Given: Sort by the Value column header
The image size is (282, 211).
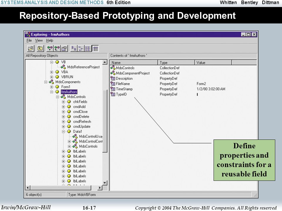Looking at the screenshot, I should click(x=213, y=63).
